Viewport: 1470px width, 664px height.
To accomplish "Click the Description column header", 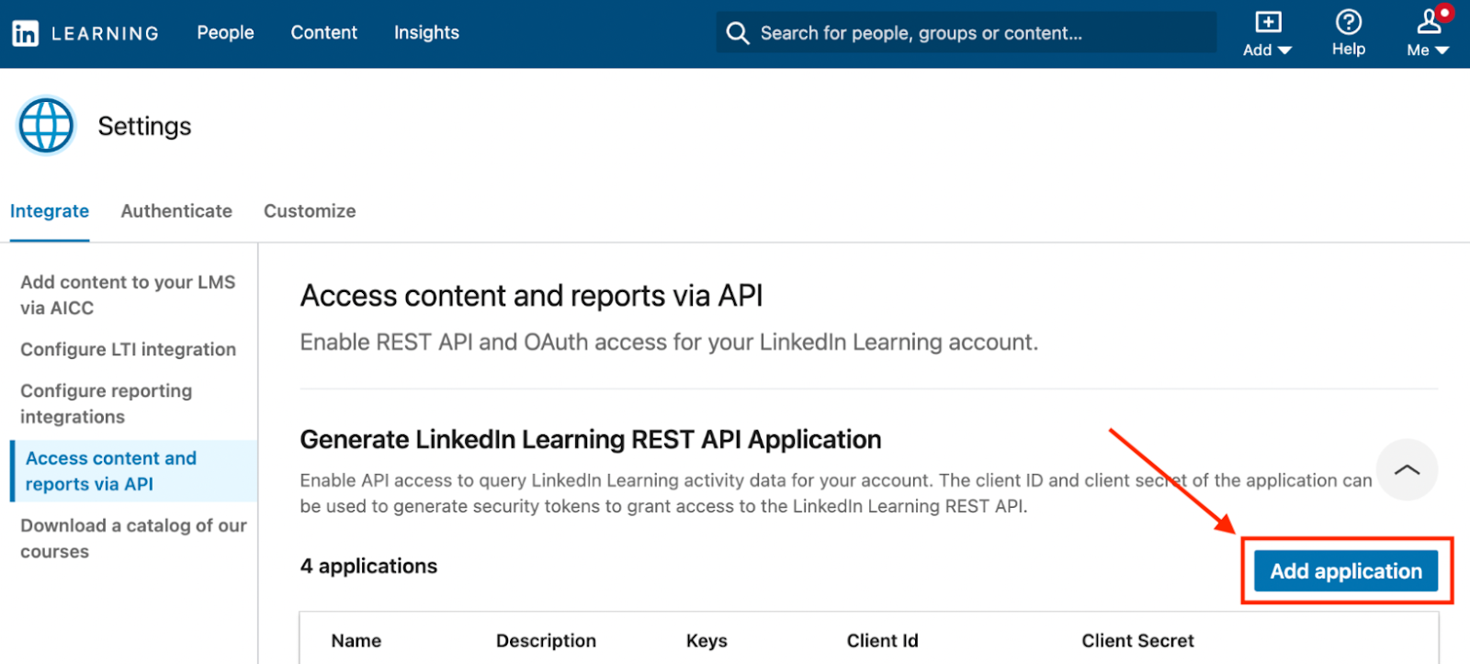I will pyautogui.click(x=546, y=641).
